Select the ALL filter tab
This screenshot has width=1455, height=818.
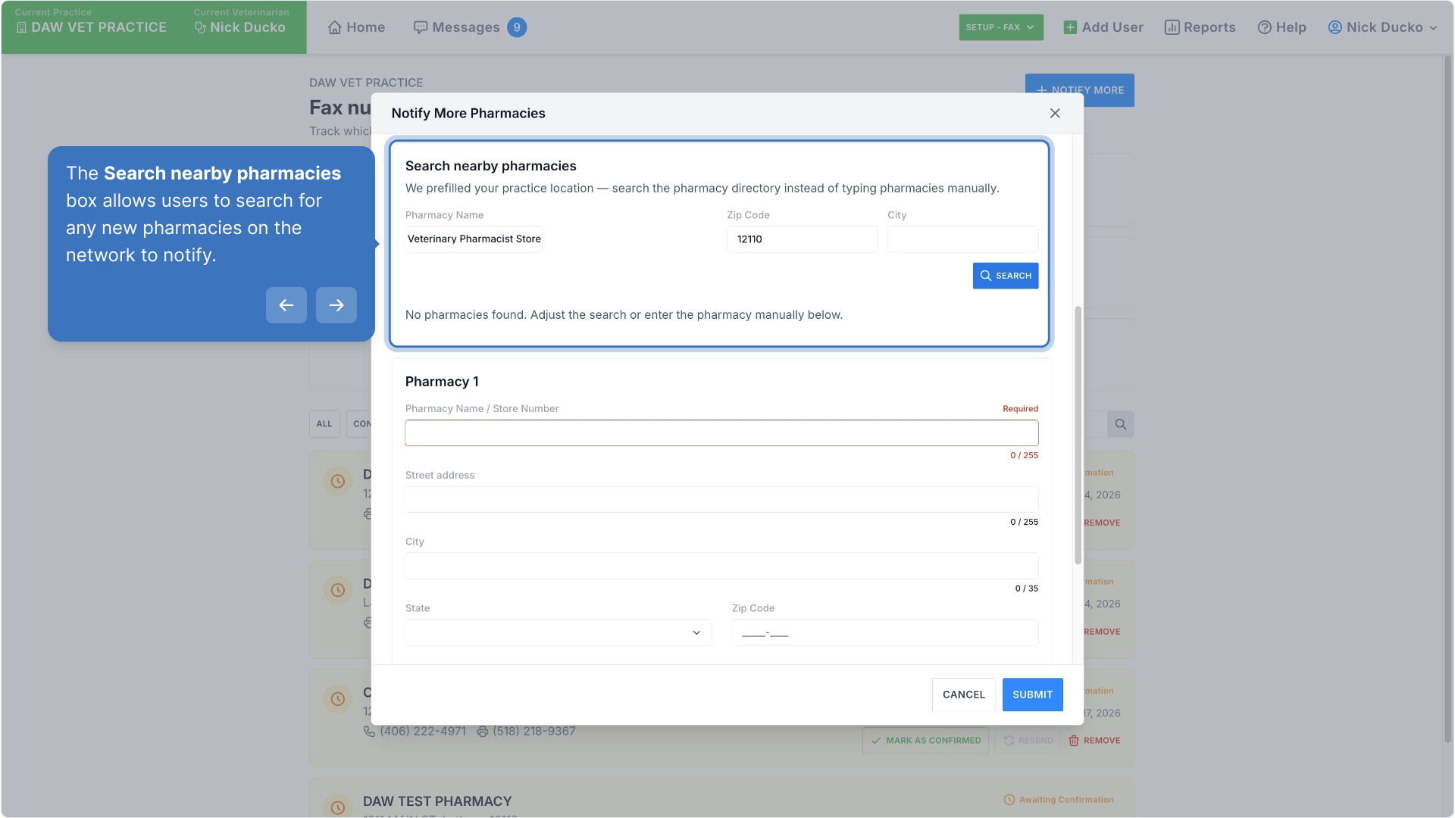point(324,424)
